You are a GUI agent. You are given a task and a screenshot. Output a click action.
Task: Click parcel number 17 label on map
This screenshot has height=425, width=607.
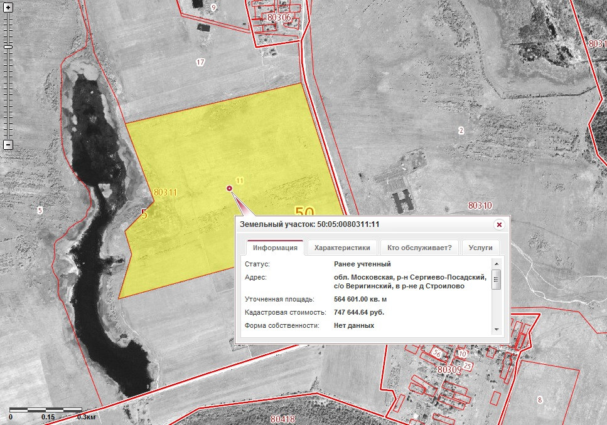click(200, 62)
